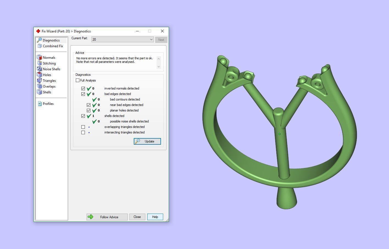Click the Help button
Image resolution: width=389 pixels, height=249 pixels.
coord(155,217)
